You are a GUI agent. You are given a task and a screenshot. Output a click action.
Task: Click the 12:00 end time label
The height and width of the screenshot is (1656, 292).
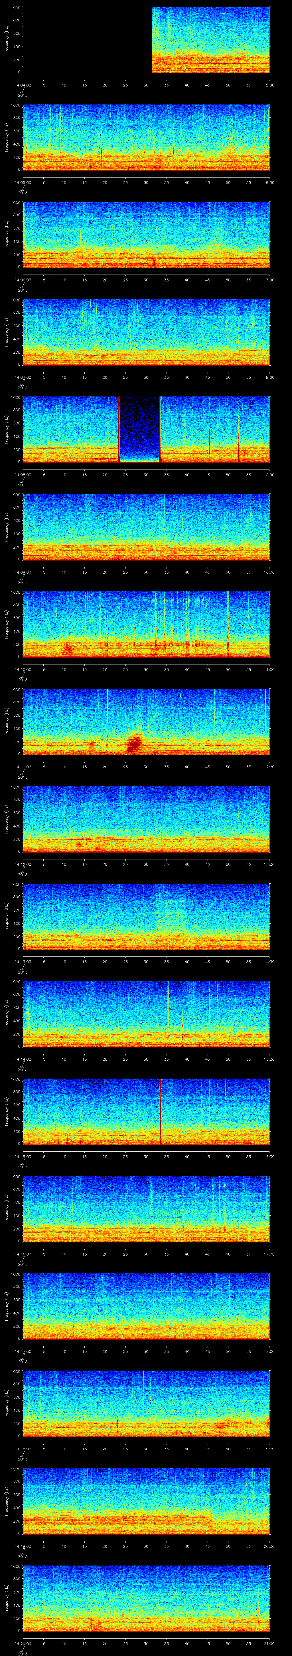269,767
